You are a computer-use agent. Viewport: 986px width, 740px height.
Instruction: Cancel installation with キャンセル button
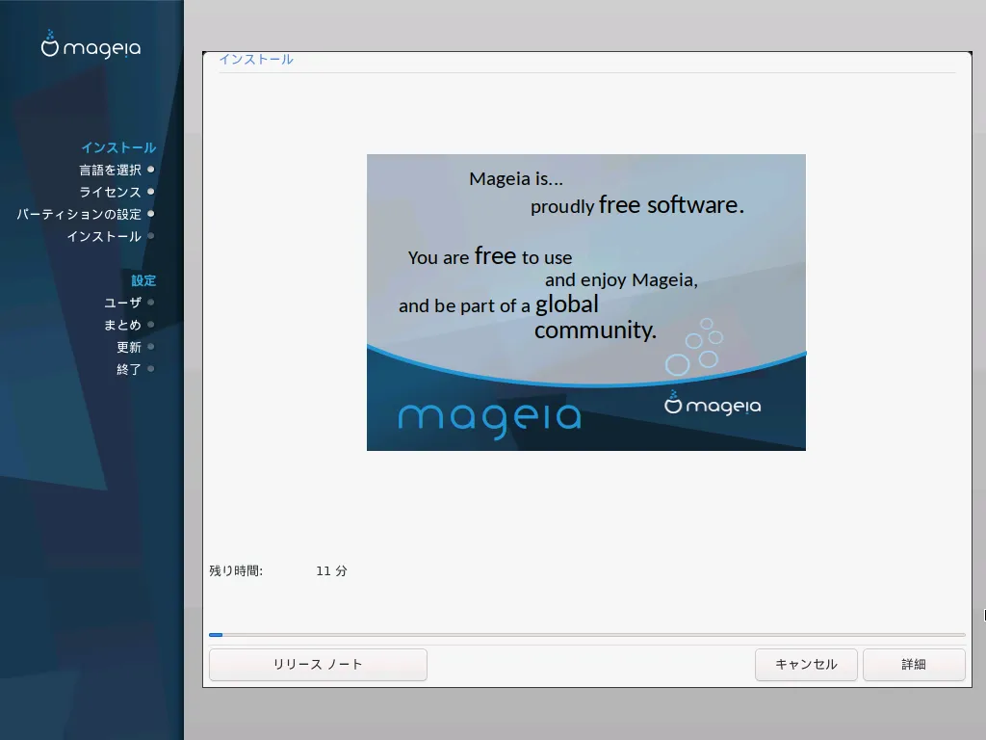click(806, 665)
